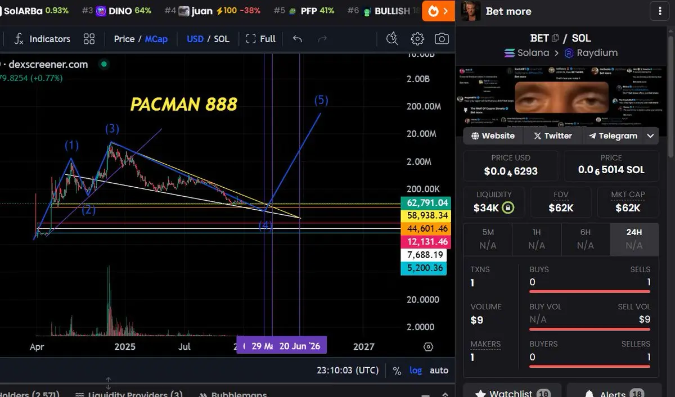Click the 20 Jun '26 date marker
The width and height of the screenshot is (675, 397).
tap(299, 346)
